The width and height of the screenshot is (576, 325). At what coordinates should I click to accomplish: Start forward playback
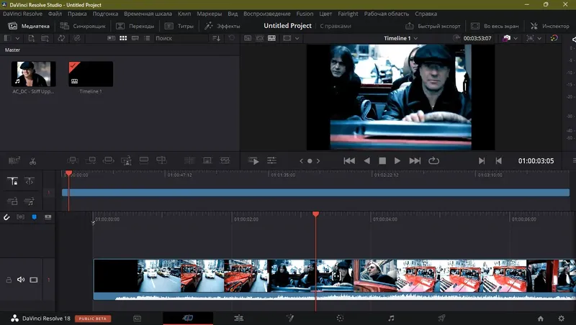click(x=397, y=160)
